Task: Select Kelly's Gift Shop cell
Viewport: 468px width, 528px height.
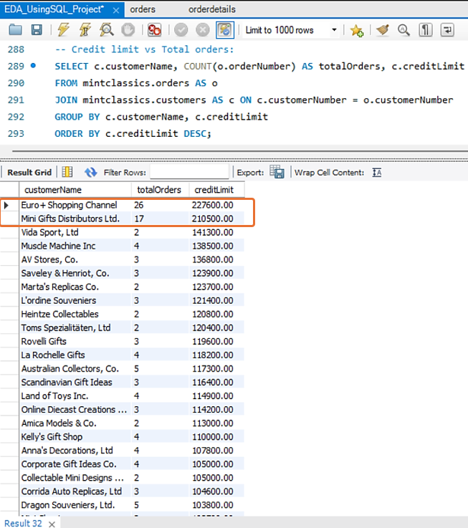Action: coord(75,437)
